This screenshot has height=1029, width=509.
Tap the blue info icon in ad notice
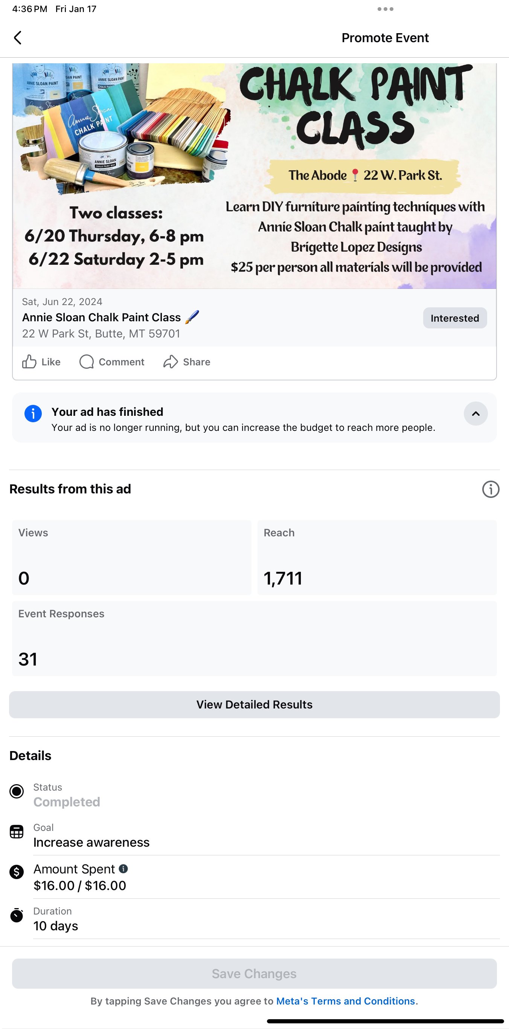tap(33, 414)
